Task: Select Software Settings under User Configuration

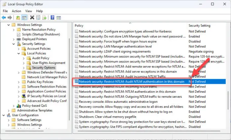Action: (x=29, y=120)
